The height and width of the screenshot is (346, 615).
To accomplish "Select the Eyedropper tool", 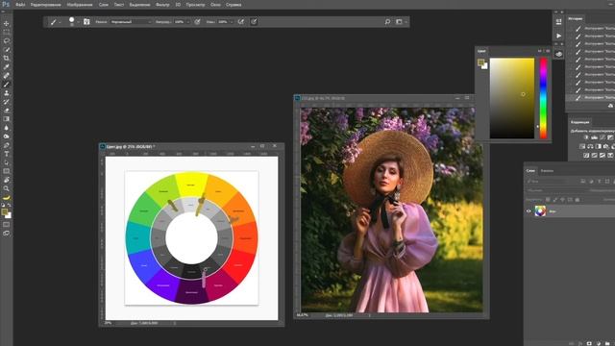I will [7, 66].
